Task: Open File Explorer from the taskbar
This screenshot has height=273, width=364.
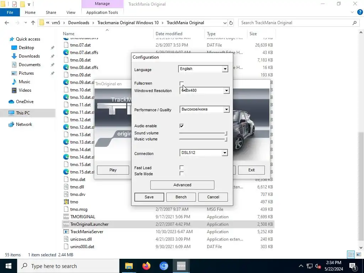Action: (129, 266)
